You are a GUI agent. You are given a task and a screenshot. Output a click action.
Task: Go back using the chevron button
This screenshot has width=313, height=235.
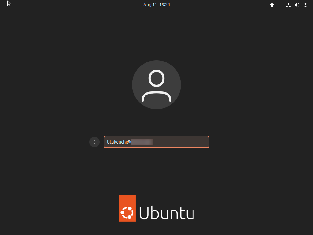pos(94,142)
